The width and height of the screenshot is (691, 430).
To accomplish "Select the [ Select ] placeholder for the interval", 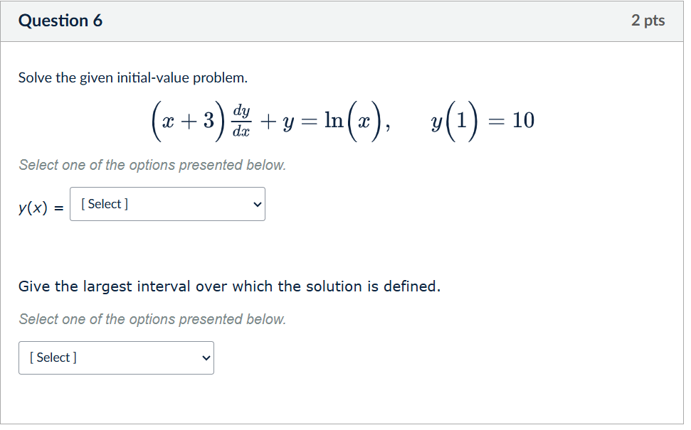I will (x=53, y=358).
